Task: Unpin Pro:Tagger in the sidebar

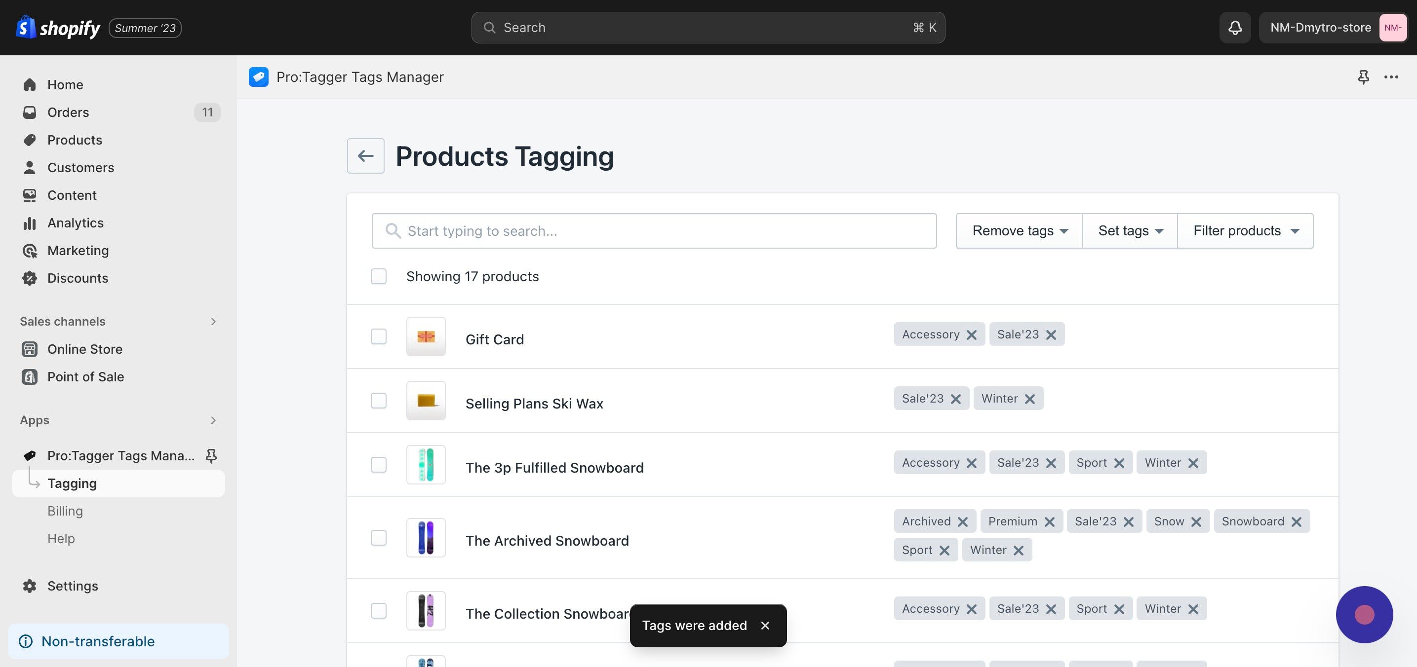Action: pyautogui.click(x=211, y=455)
